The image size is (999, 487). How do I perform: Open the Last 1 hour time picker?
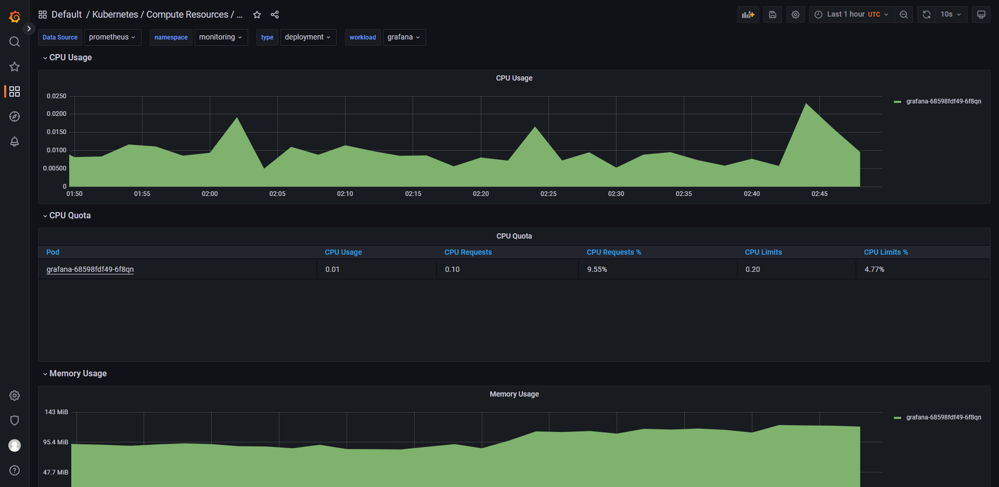[x=852, y=15]
